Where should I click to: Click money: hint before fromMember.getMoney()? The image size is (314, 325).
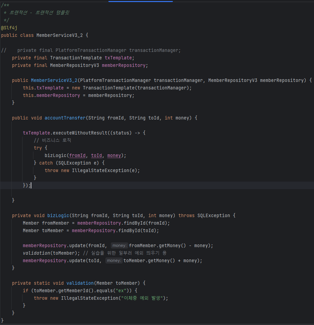[119, 245]
